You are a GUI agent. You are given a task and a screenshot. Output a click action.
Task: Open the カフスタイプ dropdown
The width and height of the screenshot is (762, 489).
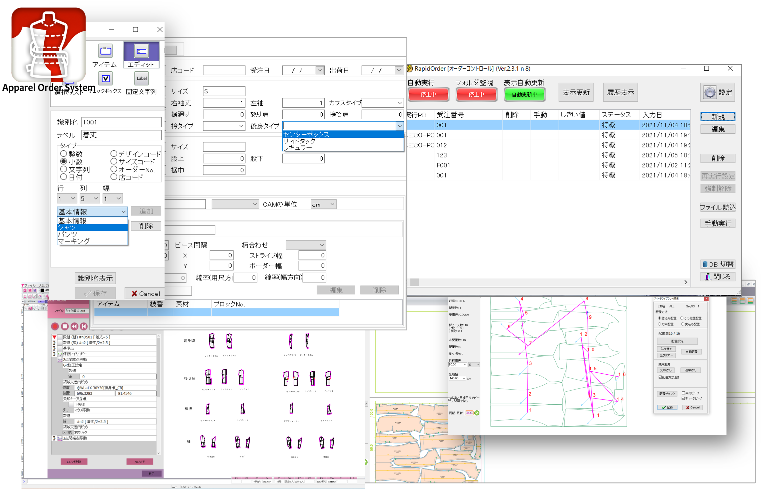[399, 103]
